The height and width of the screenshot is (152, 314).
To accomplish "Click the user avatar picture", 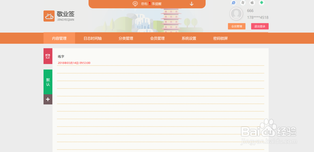I will [x=236, y=14].
